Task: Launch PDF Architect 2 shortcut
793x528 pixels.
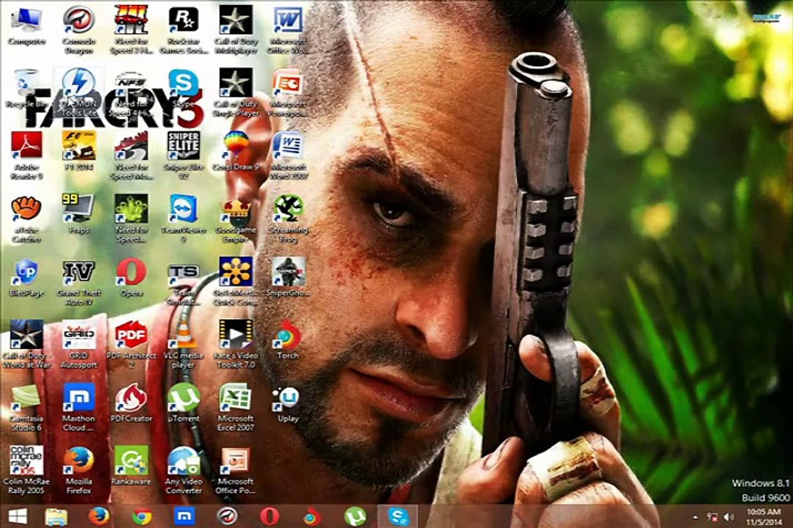Action: coord(131,344)
